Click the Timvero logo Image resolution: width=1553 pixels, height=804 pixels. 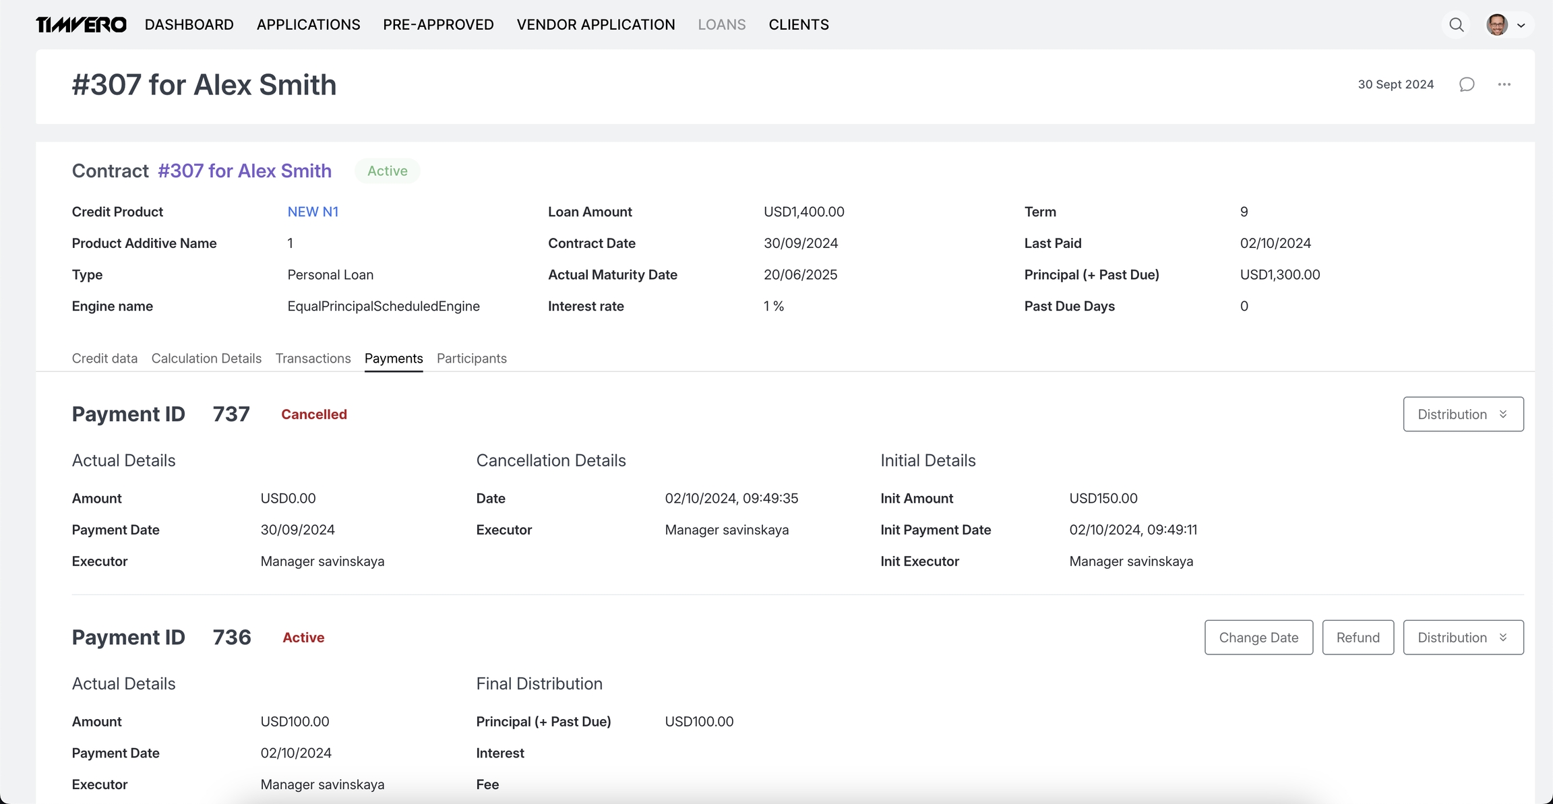tap(81, 25)
